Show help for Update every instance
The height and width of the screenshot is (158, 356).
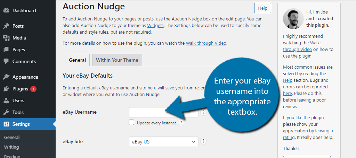tap(181, 123)
